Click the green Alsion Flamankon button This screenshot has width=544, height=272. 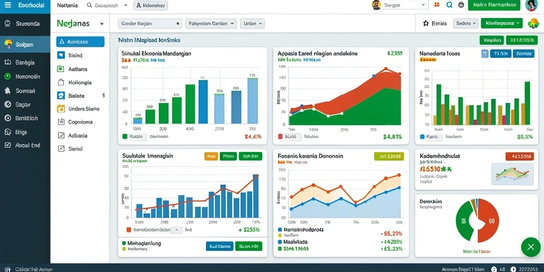click(494, 5)
